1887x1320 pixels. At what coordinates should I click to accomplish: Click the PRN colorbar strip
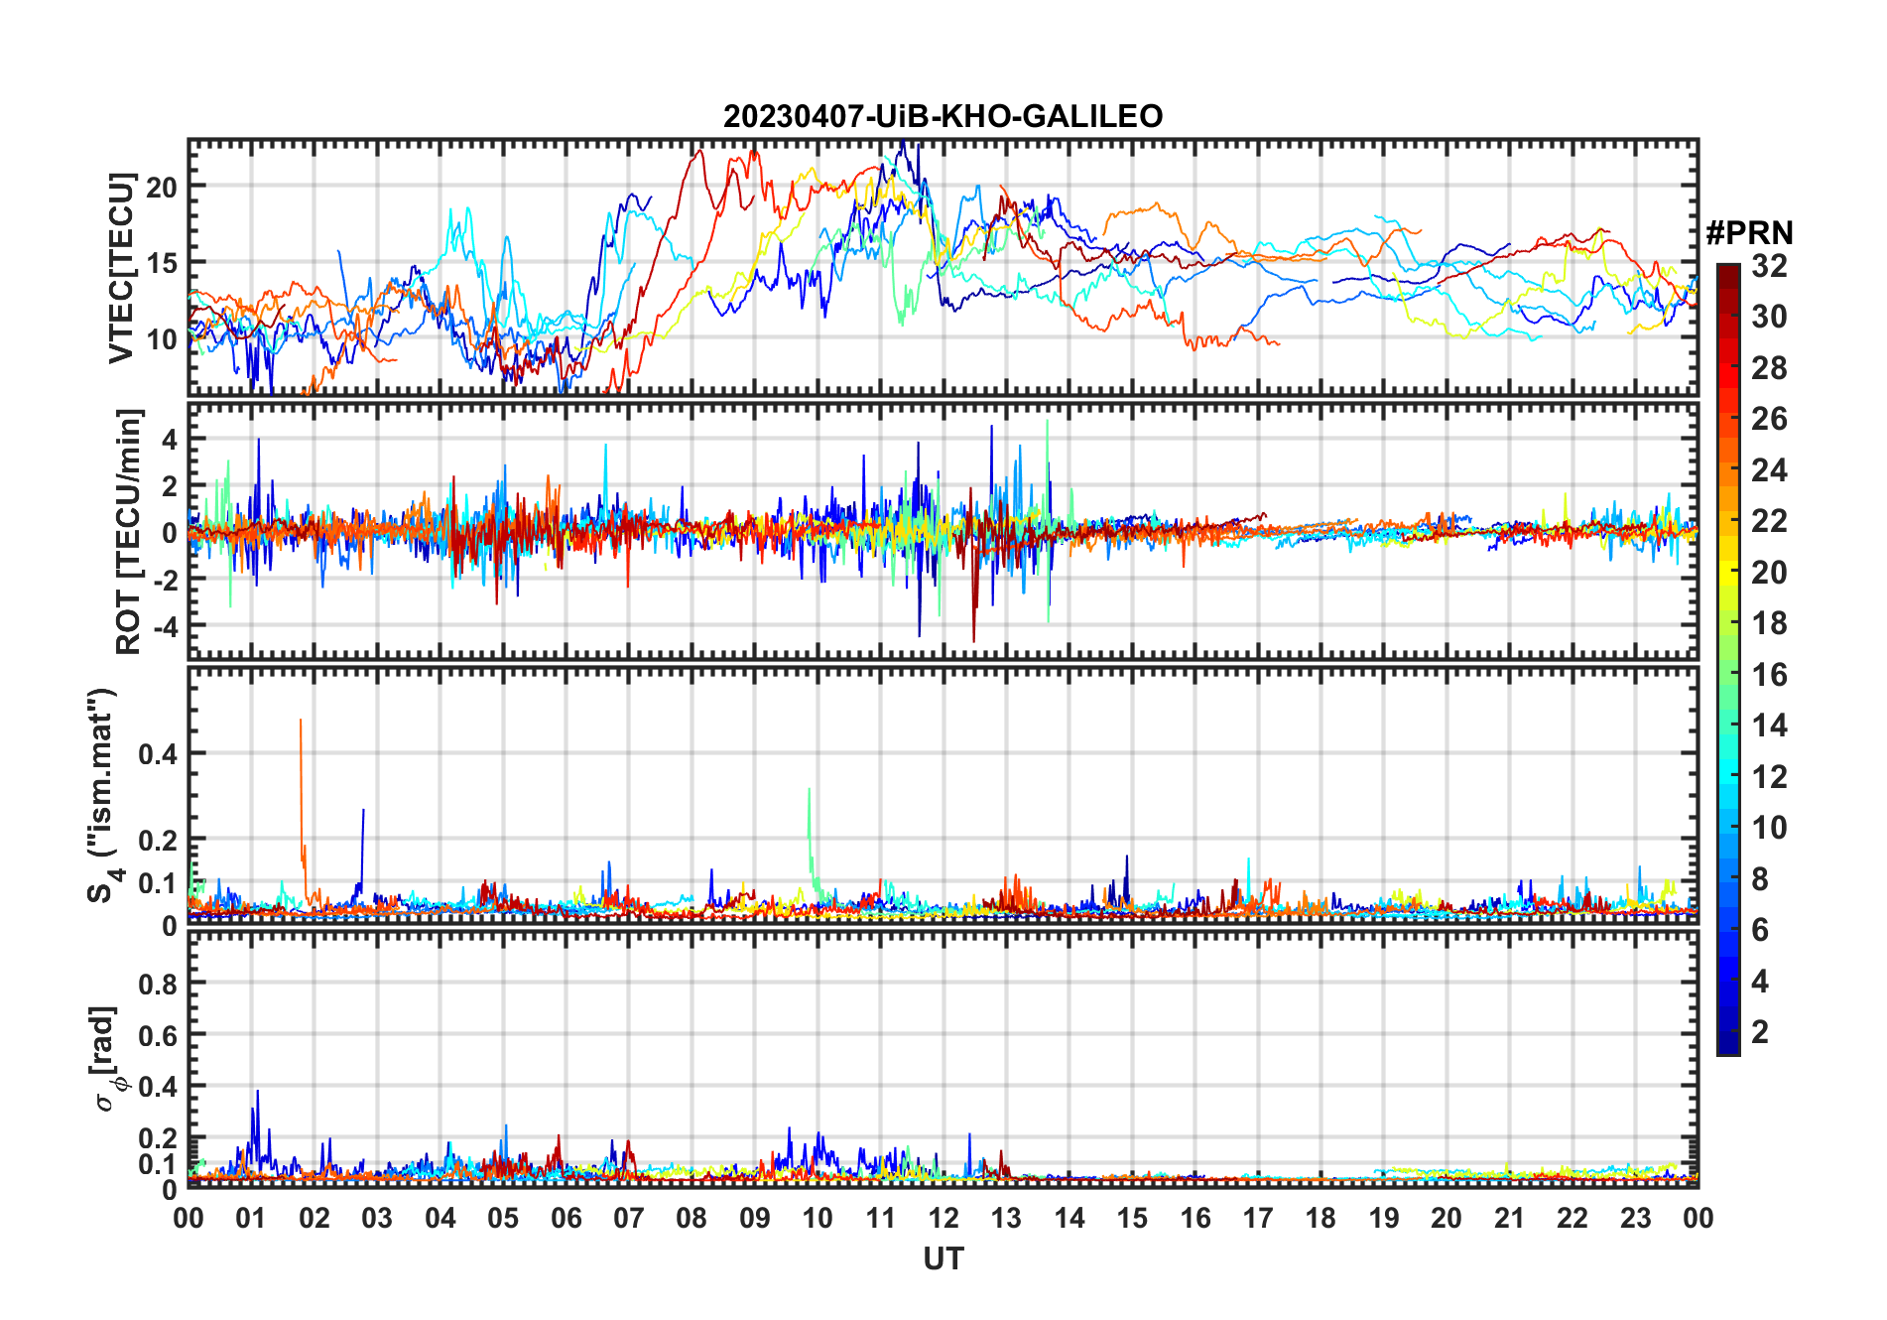click(x=1728, y=659)
